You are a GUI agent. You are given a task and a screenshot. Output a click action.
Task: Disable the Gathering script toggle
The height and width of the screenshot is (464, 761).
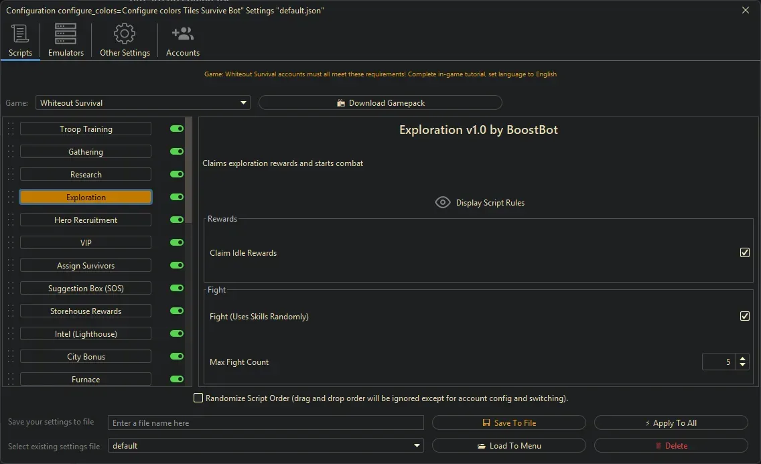[x=177, y=152]
